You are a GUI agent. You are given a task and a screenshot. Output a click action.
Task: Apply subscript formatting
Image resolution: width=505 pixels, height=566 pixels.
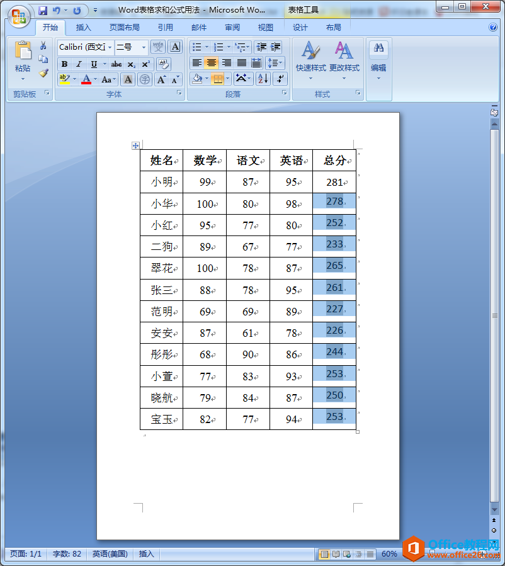(x=132, y=64)
